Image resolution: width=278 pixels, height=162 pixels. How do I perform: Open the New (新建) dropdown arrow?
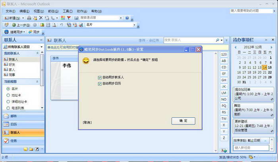(x=23, y=18)
